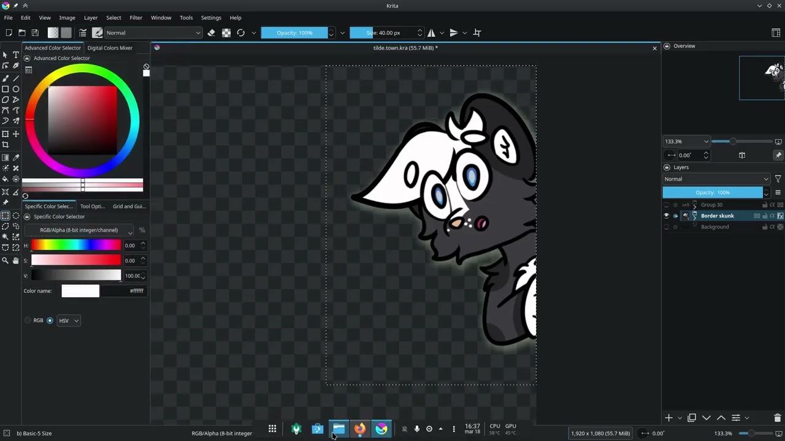Toggle preserve alpha in toolbar
This screenshot has height=441, width=785.
tap(226, 32)
